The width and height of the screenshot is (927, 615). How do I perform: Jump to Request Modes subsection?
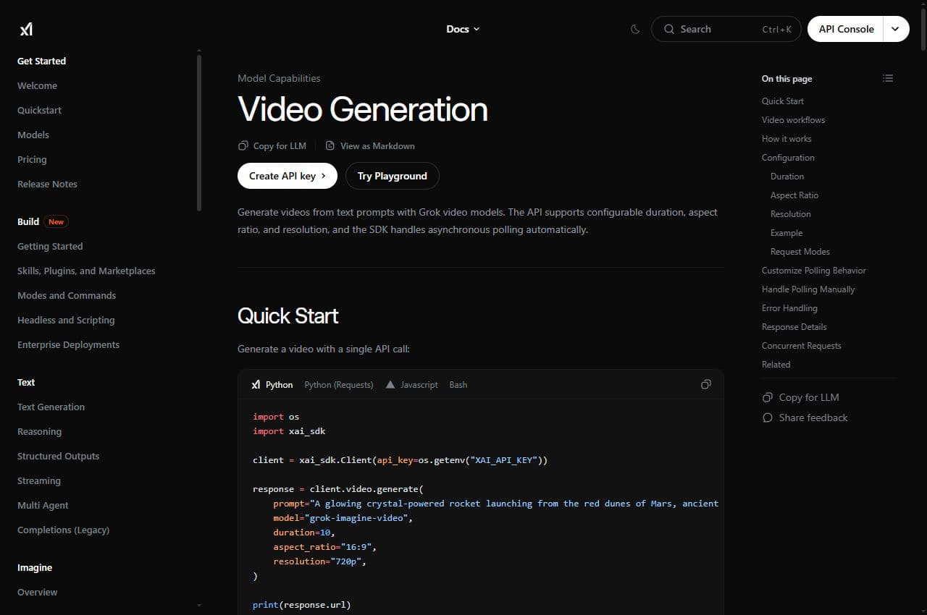(800, 252)
